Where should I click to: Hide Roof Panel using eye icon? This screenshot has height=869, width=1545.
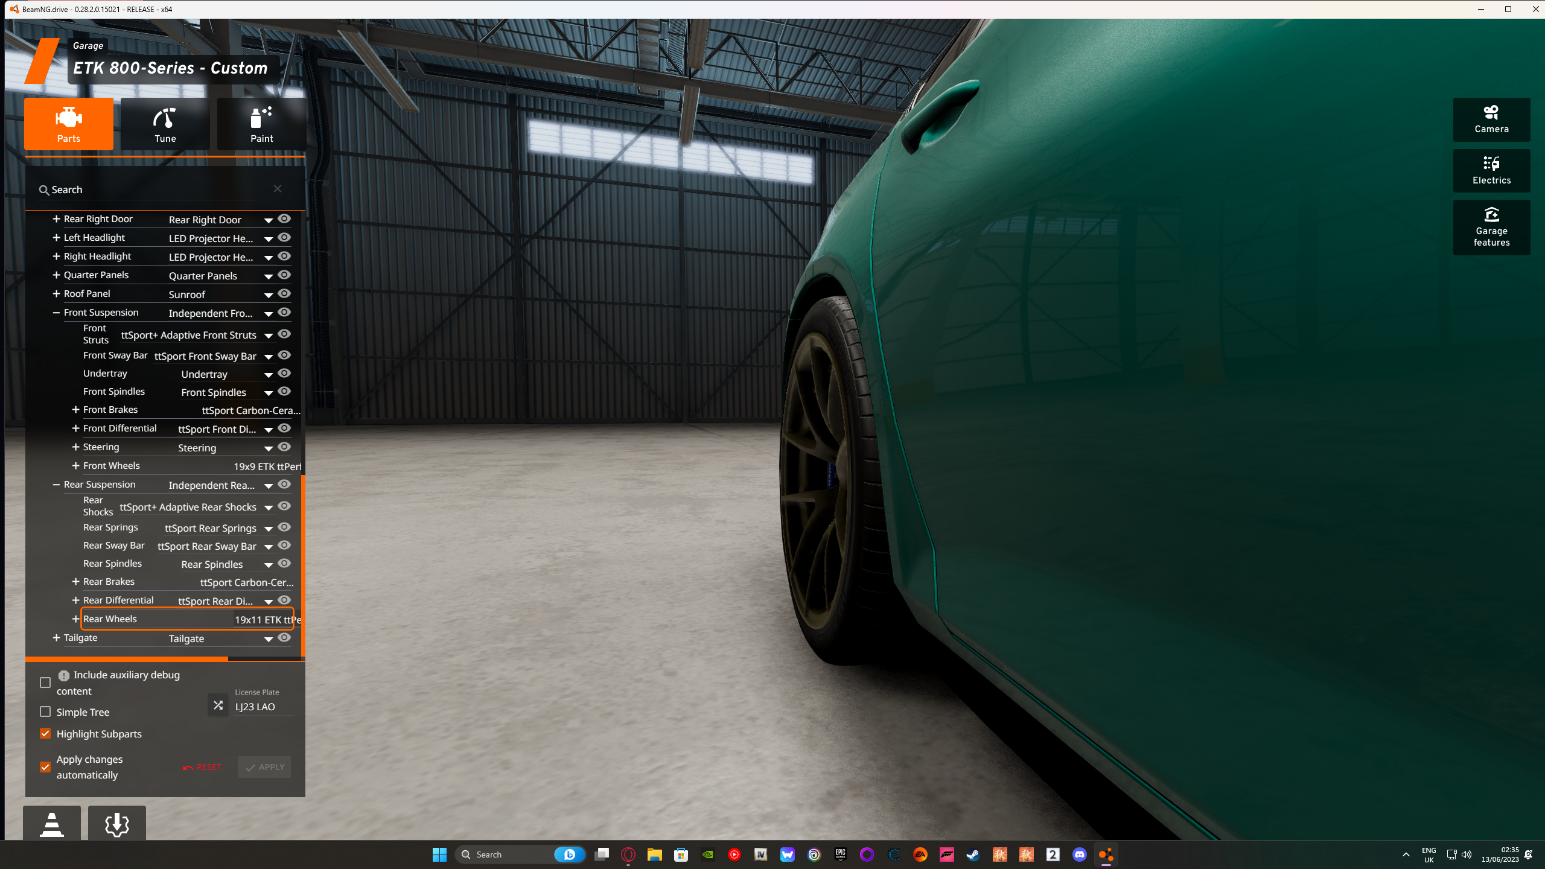point(284,294)
